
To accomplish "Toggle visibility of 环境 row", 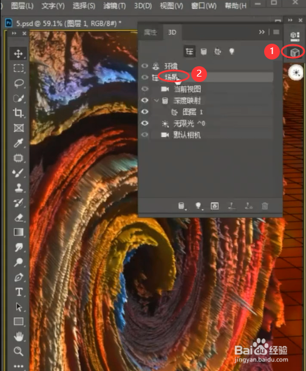I will coord(145,66).
